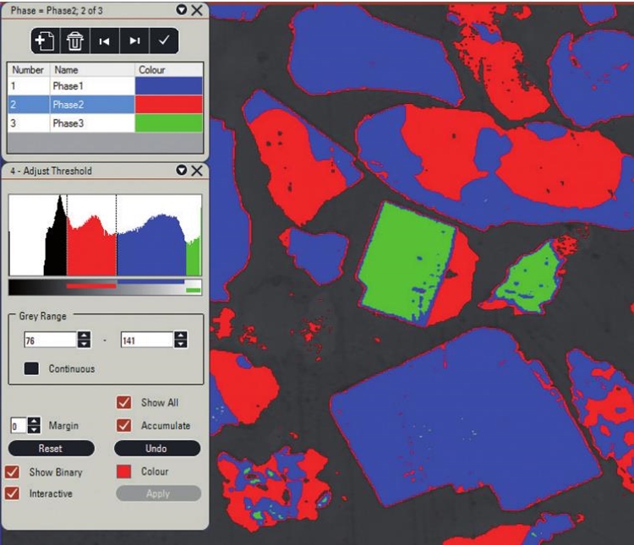The width and height of the screenshot is (634, 545).
Task: Go to the next phase
Action: click(x=134, y=40)
